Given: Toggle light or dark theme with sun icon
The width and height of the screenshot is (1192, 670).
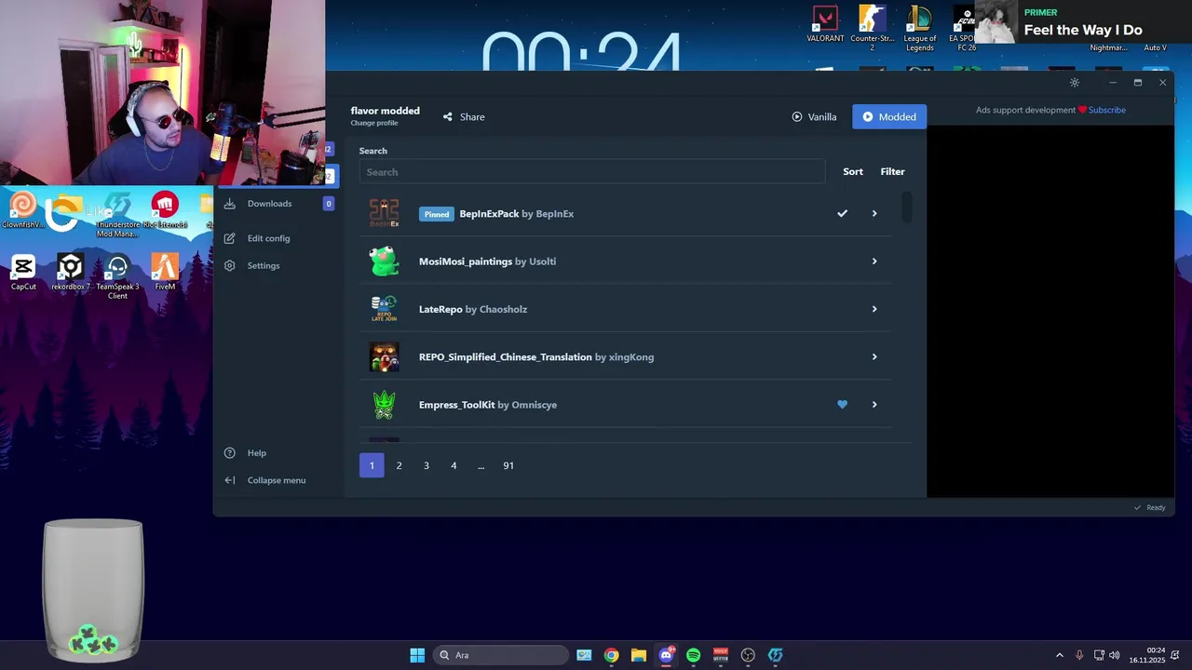Looking at the screenshot, I should coord(1075,83).
